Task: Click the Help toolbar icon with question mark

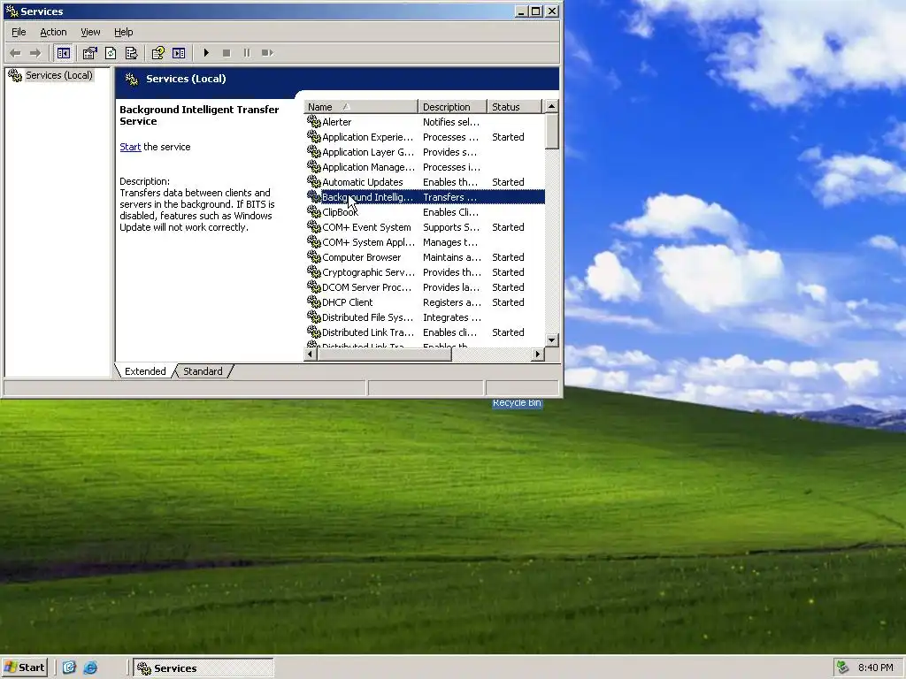Action: [157, 53]
